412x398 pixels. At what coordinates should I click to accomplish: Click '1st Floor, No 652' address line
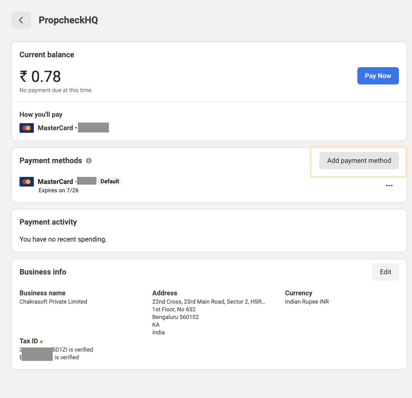174,309
